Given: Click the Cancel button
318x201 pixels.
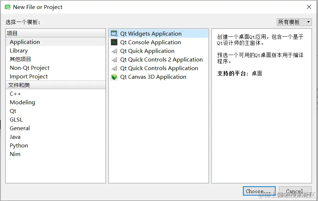Looking at the screenshot, I should (x=295, y=191).
